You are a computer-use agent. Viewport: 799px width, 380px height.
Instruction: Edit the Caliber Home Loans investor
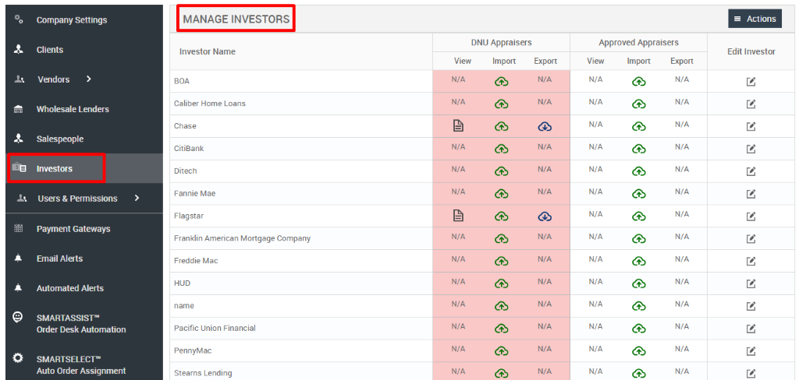click(751, 104)
